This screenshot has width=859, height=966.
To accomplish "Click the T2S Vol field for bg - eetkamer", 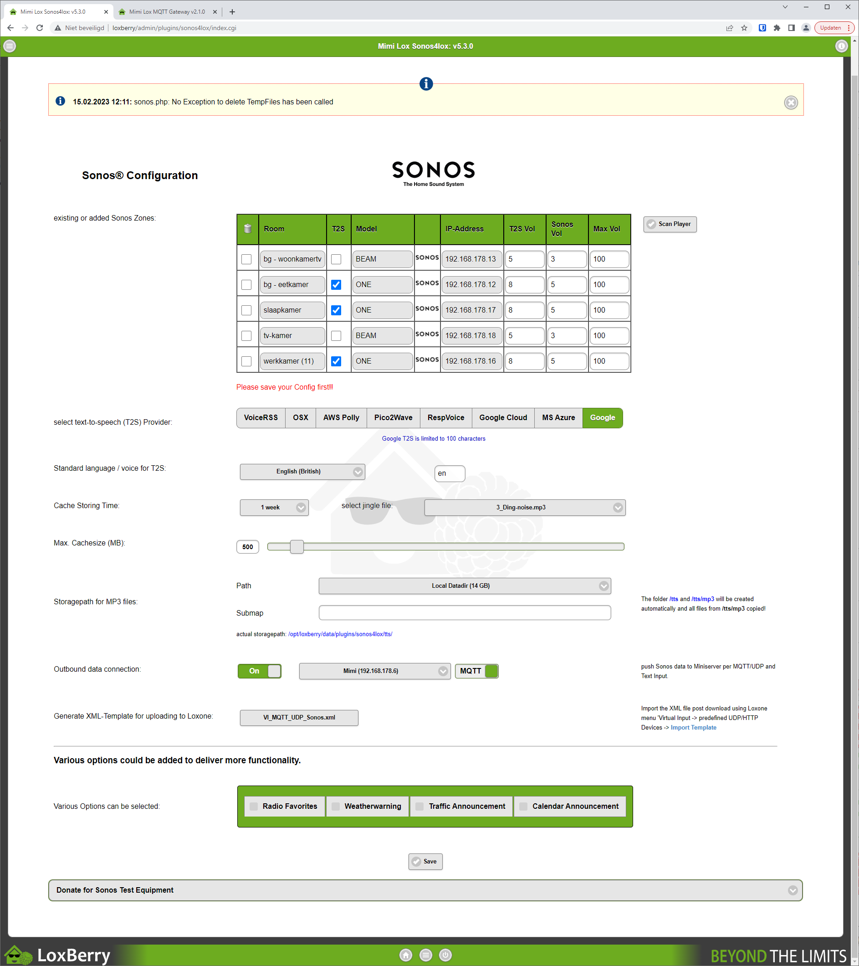I will pos(525,284).
